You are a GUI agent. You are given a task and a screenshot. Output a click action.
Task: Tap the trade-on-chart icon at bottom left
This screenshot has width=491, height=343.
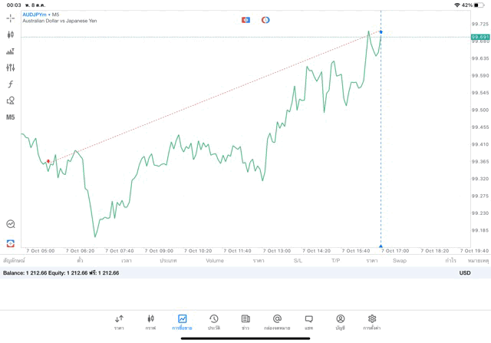coord(11,242)
